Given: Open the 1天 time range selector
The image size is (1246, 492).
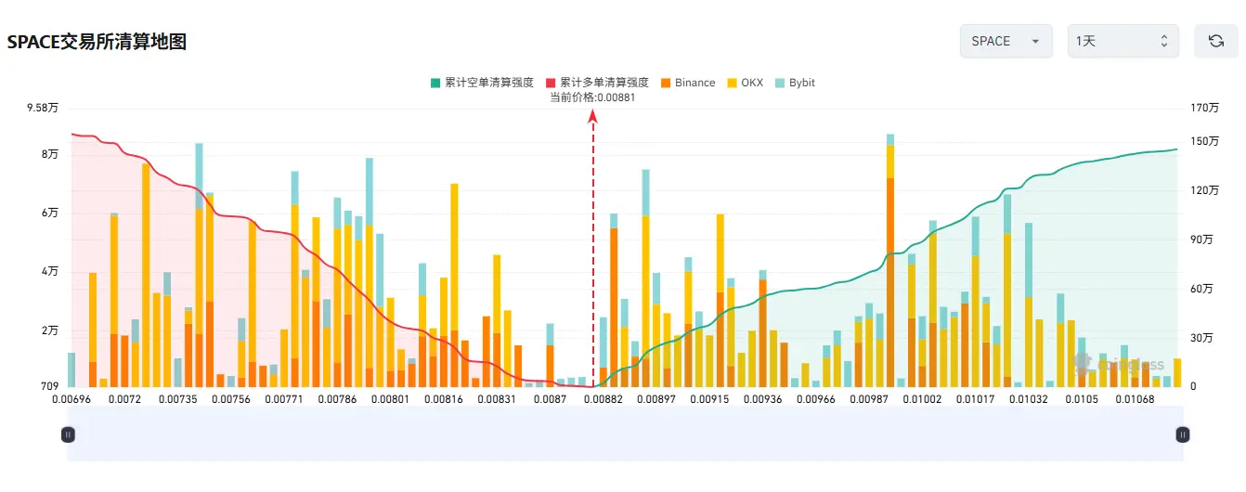Looking at the screenshot, I should 1123,41.
